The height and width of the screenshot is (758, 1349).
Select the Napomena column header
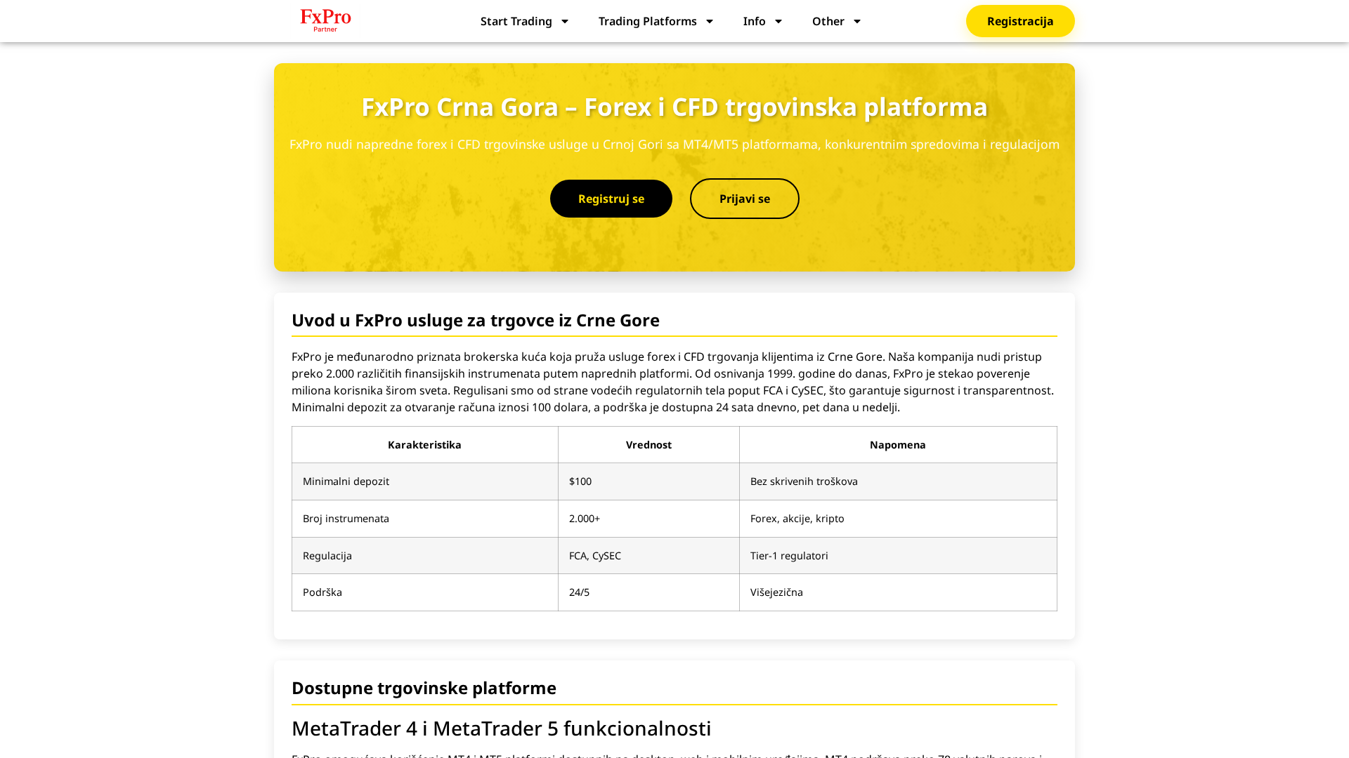[898, 445]
